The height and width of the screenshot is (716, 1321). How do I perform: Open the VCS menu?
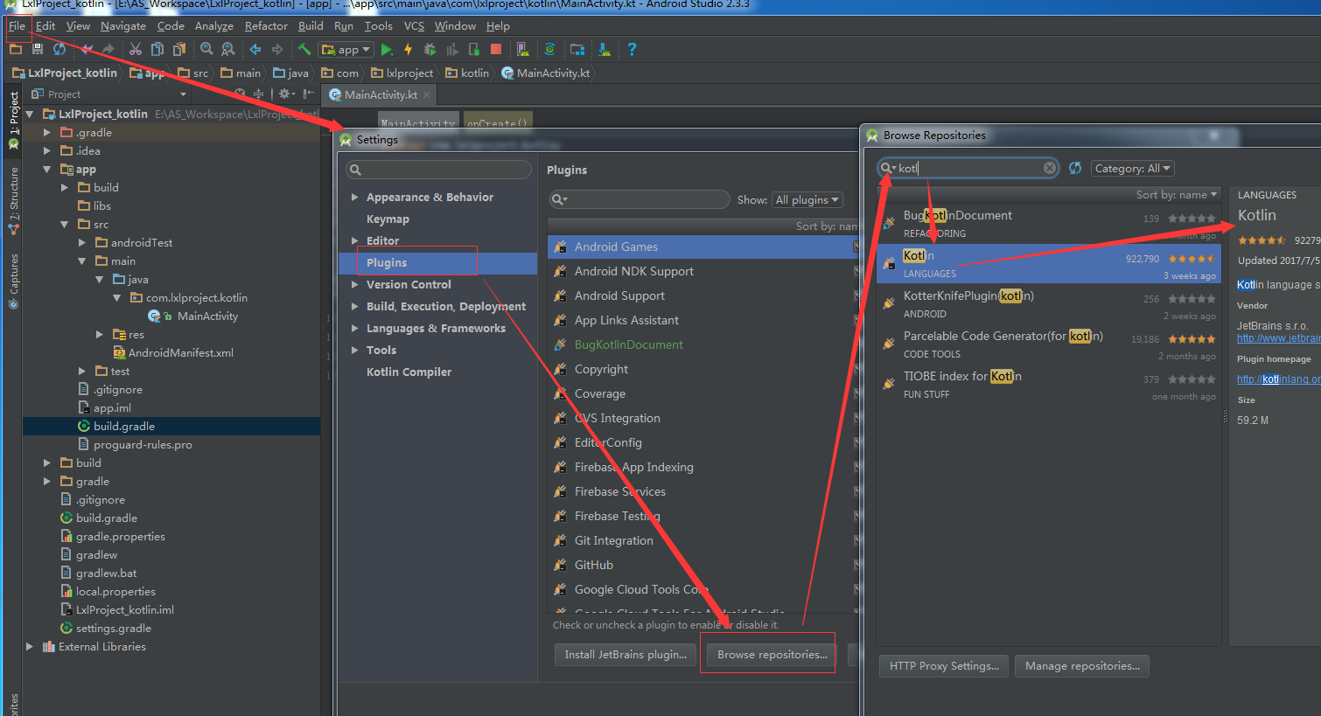click(414, 25)
